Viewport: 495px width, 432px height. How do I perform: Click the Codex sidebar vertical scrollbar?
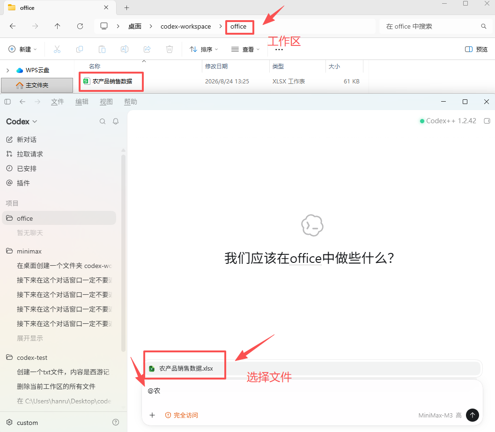pyautogui.click(x=123, y=253)
